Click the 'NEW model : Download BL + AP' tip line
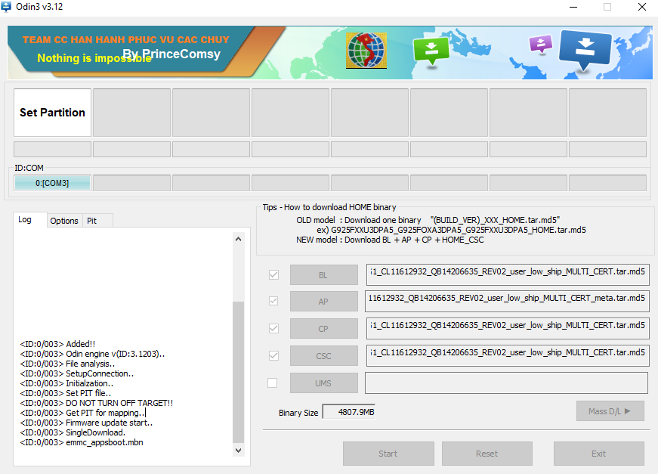This screenshot has width=658, height=474. click(x=390, y=240)
